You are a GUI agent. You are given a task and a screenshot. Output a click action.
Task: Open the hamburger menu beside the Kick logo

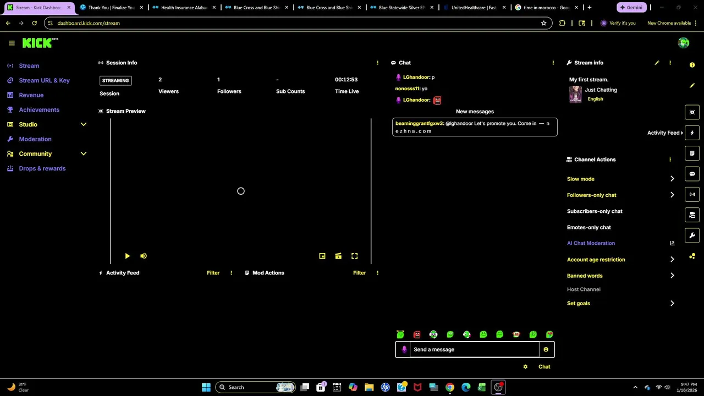[12, 43]
